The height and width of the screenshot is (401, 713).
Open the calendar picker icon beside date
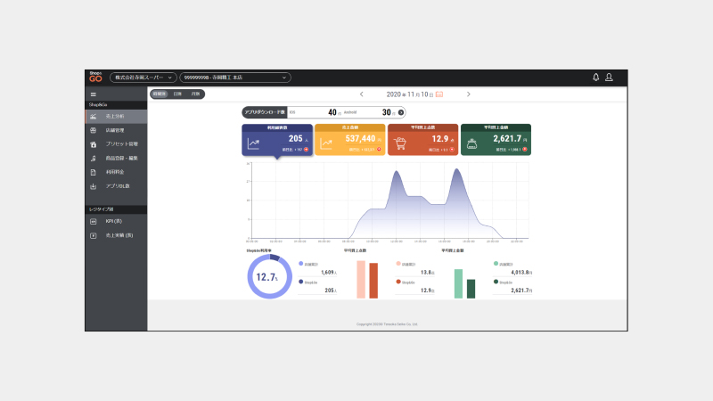click(439, 94)
